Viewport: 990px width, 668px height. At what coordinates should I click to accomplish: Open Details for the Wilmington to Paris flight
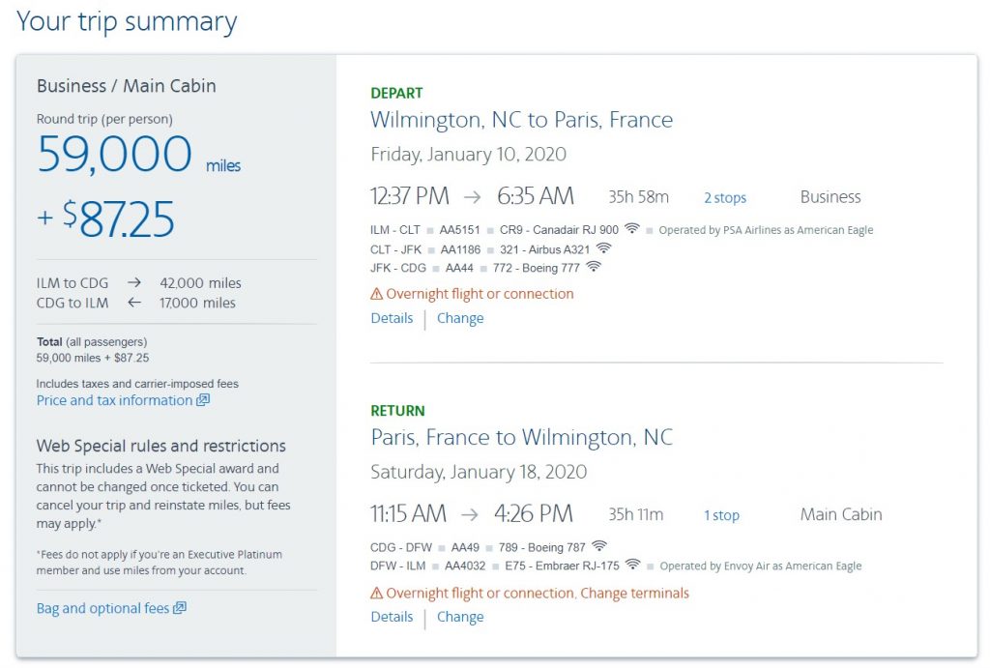(x=392, y=318)
